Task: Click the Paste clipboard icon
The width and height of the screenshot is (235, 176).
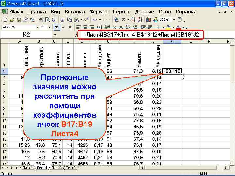Action: tap(76, 20)
